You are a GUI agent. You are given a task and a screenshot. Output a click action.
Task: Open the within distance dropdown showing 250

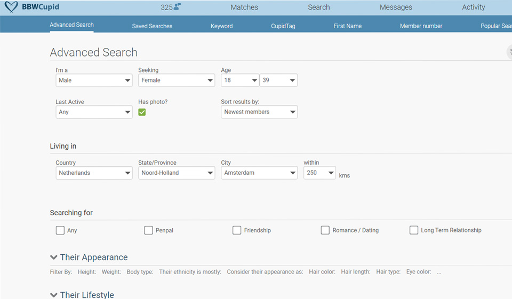pyautogui.click(x=319, y=173)
